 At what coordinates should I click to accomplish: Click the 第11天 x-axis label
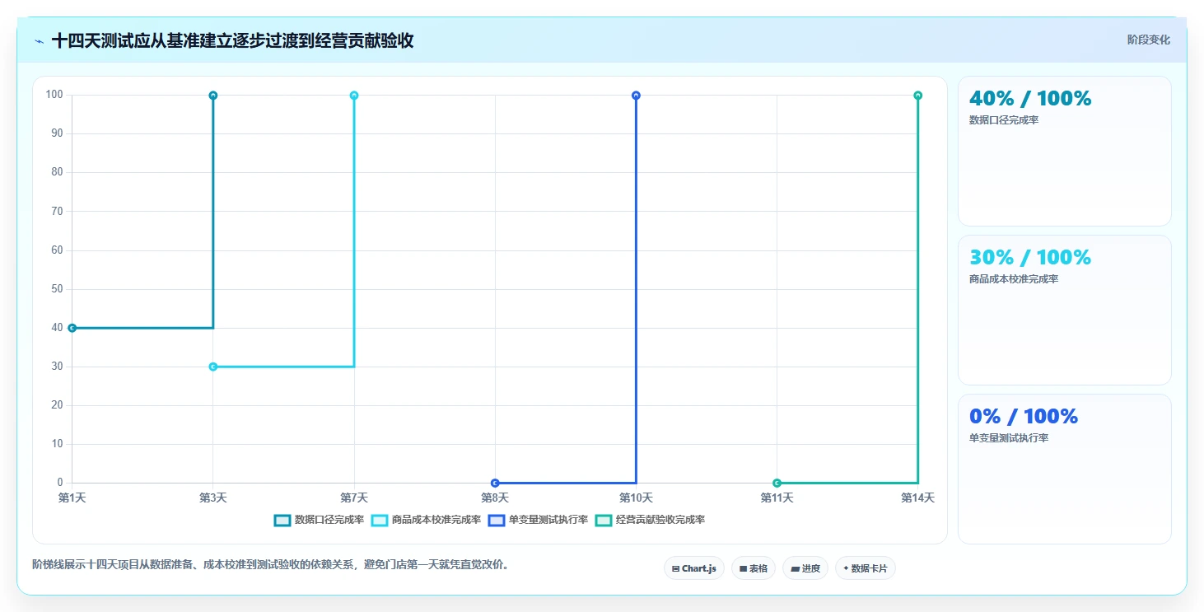click(x=777, y=498)
